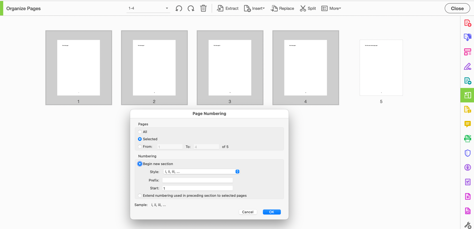Choose Extend numbering used in preceding section
The width and height of the screenshot is (474, 229).
[140, 195]
